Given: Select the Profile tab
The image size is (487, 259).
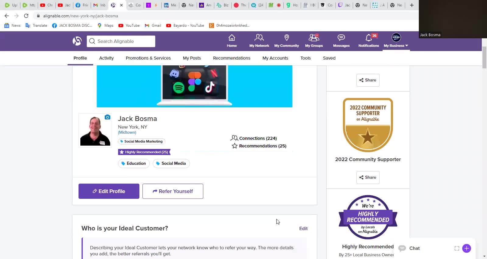Looking at the screenshot, I should (x=80, y=58).
